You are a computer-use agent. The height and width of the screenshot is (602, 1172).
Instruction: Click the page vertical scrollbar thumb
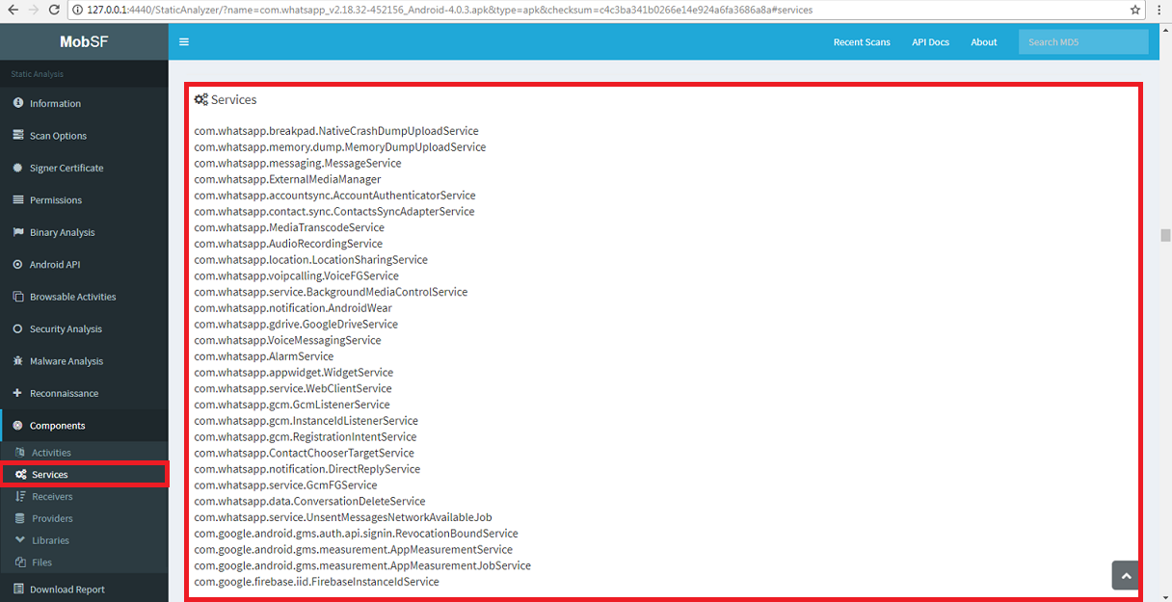click(1165, 235)
